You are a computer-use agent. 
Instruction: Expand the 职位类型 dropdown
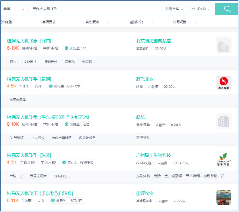[174, 9]
